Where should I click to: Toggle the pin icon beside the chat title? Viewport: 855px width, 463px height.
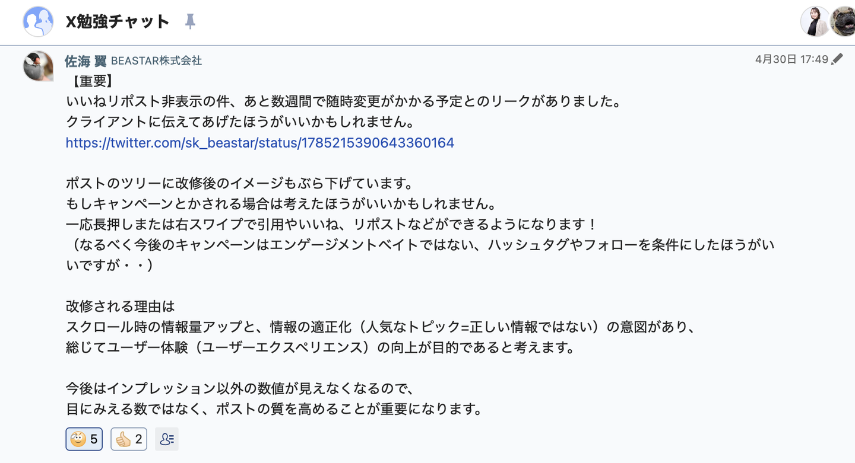[190, 22]
